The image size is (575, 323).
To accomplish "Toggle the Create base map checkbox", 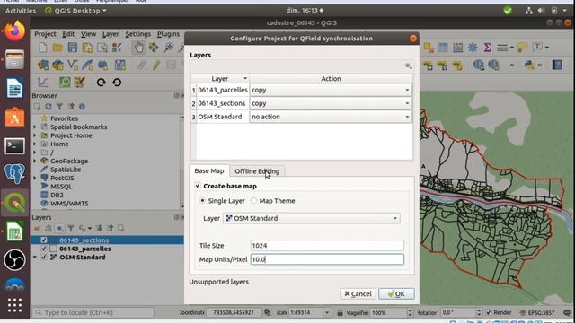I will (x=198, y=186).
